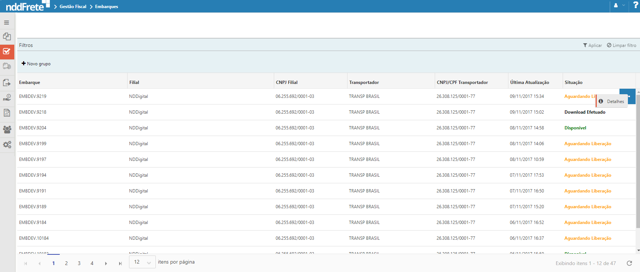The height and width of the screenshot is (272, 640).
Task: Open the hand with coin payment icon
Action: click(x=7, y=98)
